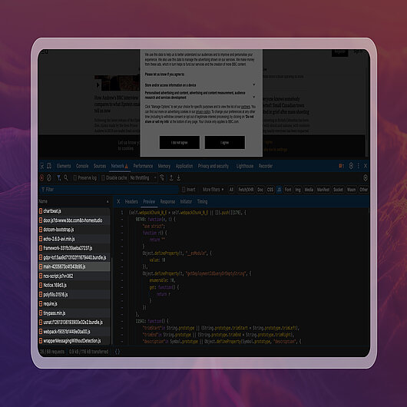Viewport: 407px width, 407px height.
Task: Show the Headers tab of the request
Action: point(131,201)
